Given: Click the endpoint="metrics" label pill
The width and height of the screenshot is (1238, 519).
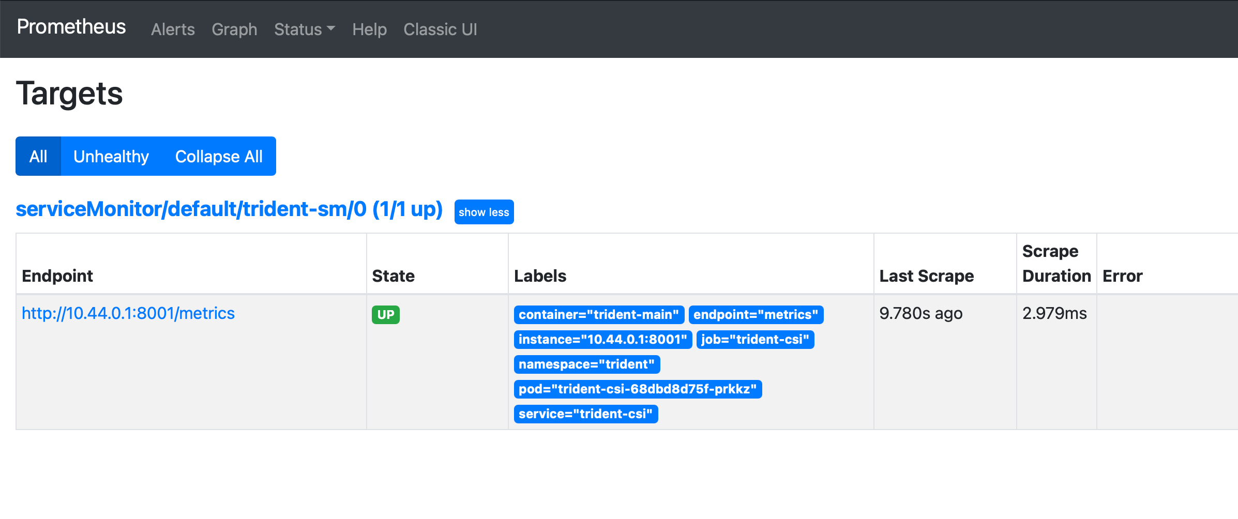Looking at the screenshot, I should [x=756, y=314].
